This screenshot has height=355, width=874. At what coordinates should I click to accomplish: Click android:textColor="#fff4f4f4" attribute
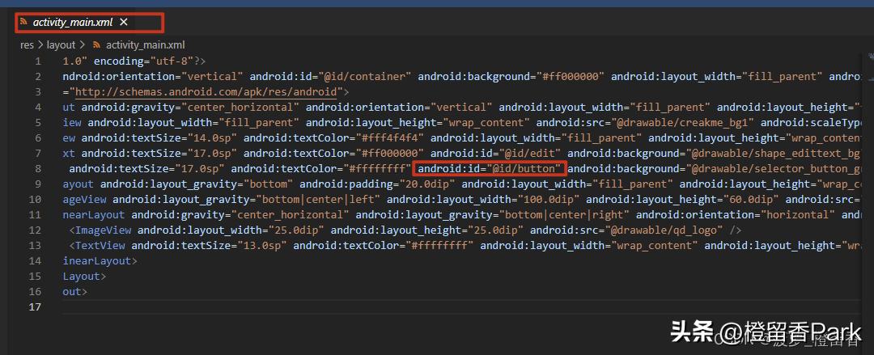tap(334, 137)
